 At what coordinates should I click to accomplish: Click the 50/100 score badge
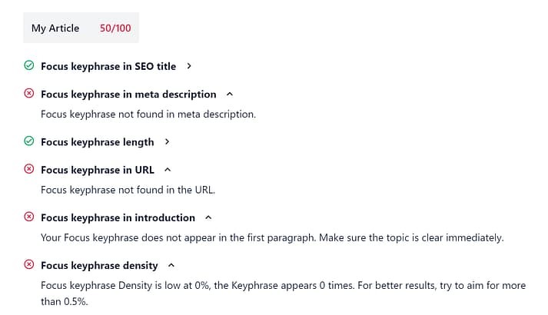click(115, 28)
